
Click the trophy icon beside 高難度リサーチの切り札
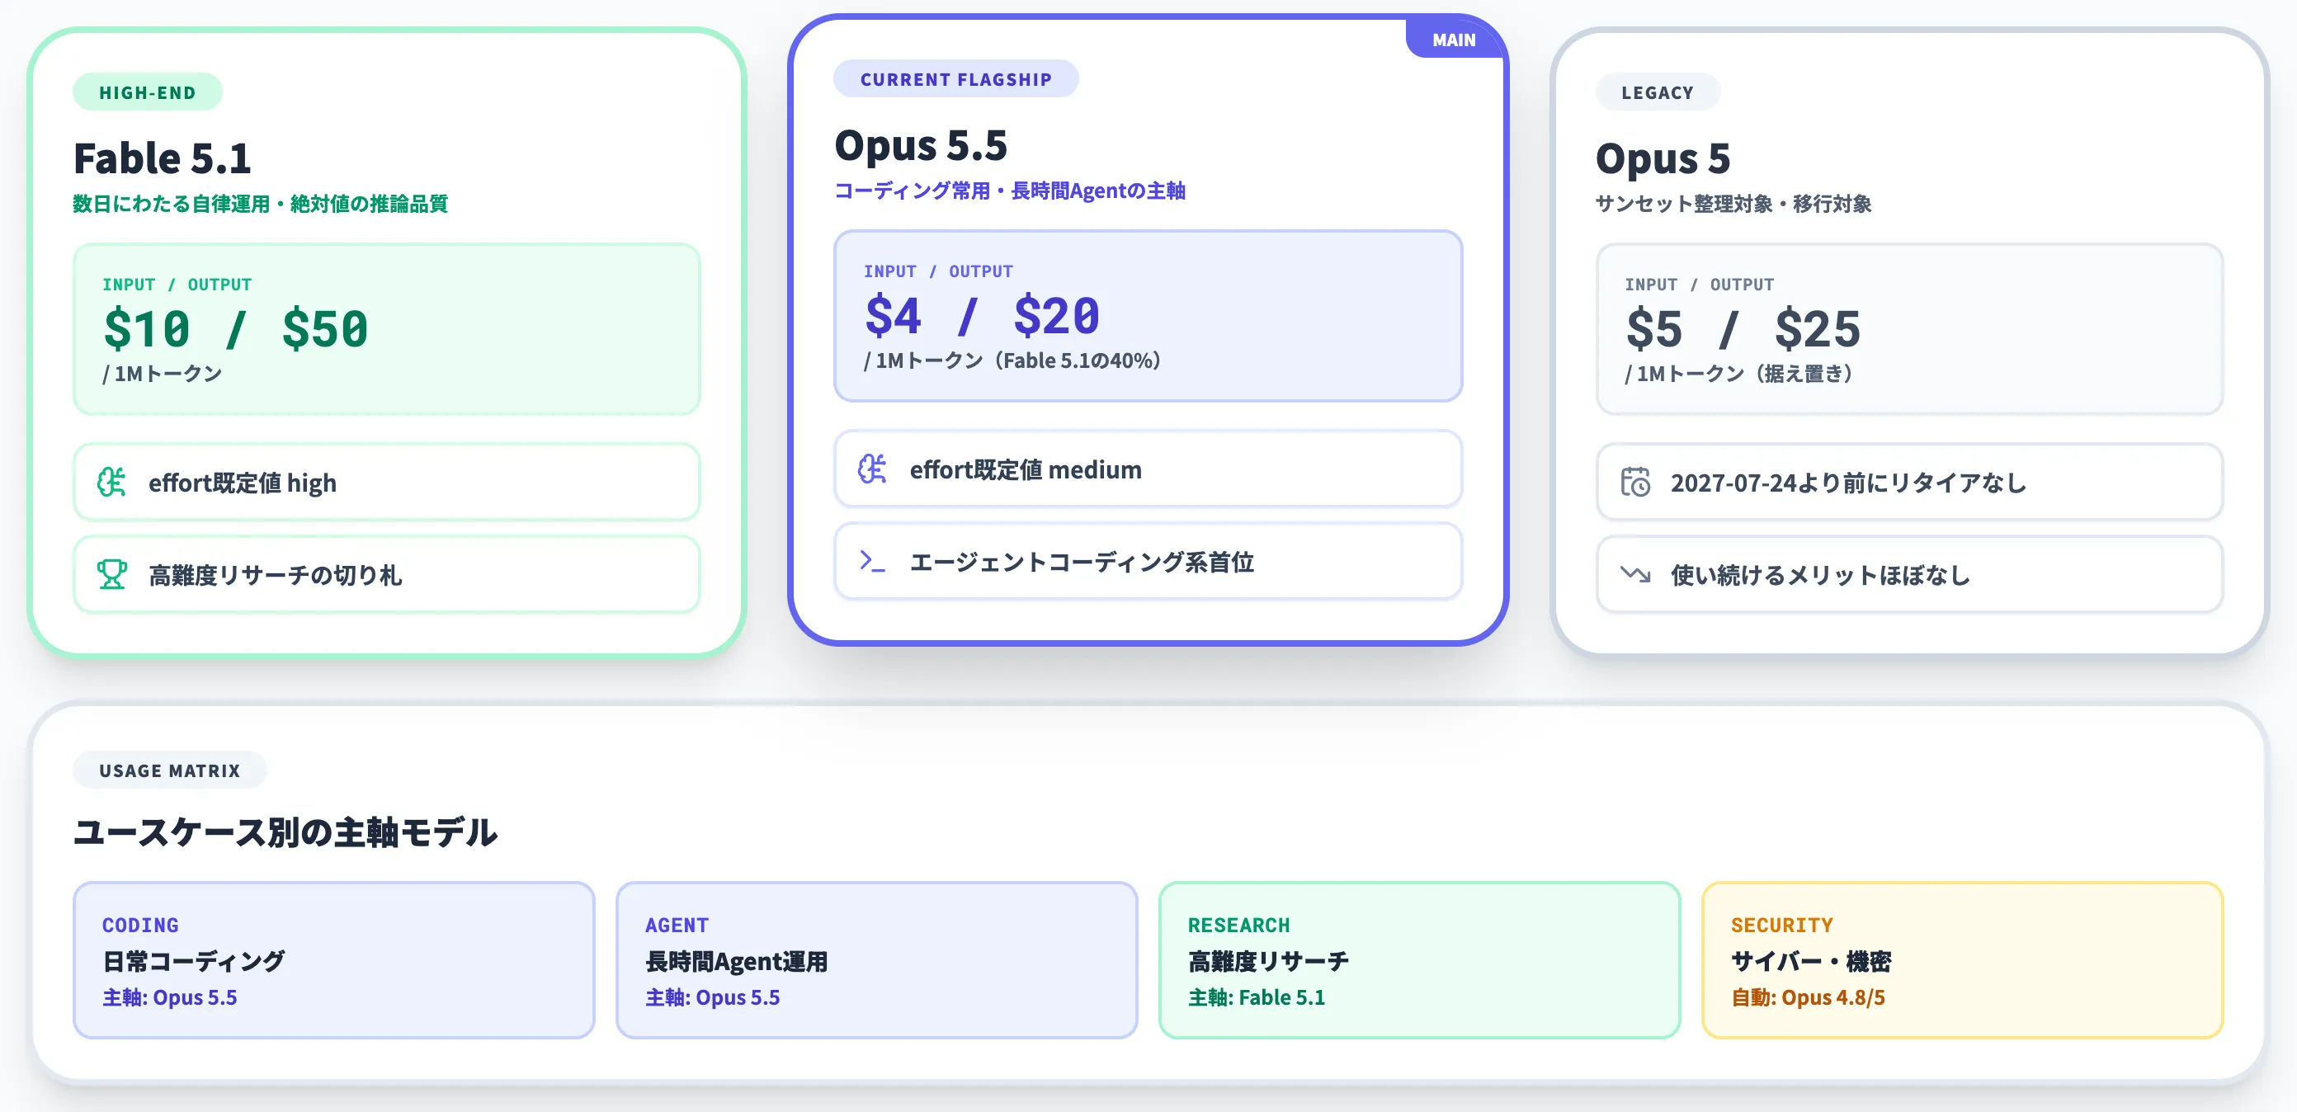pyautogui.click(x=111, y=574)
